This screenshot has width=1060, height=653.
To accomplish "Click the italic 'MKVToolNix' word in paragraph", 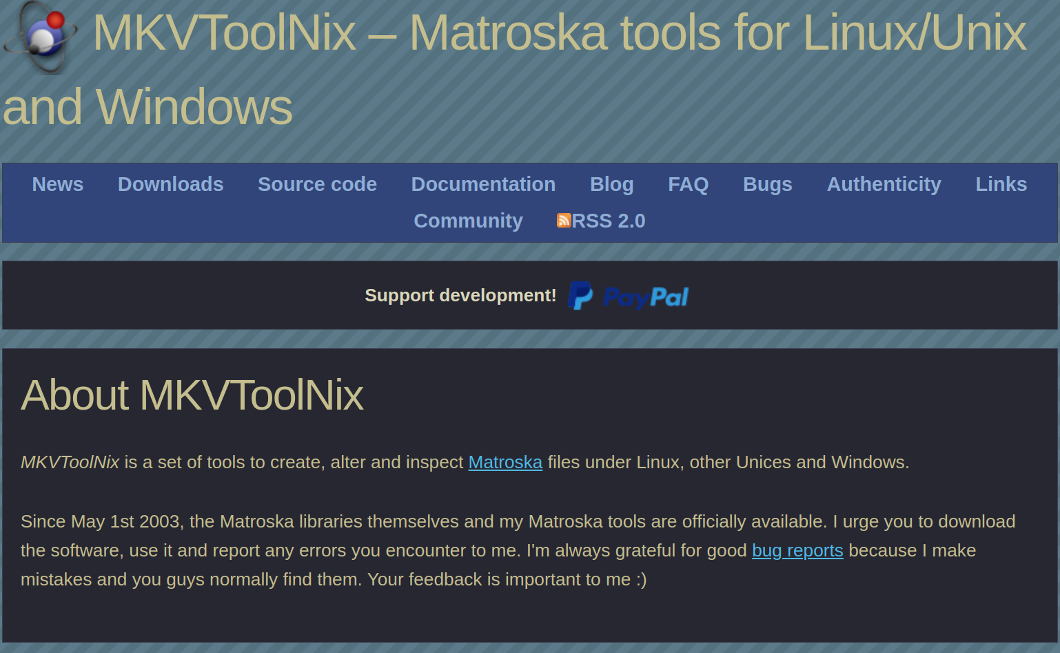I will [70, 462].
